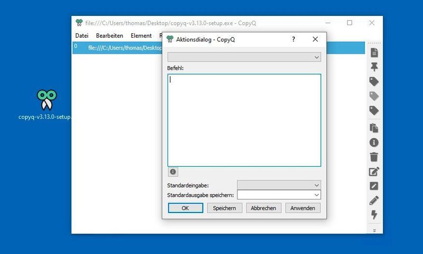Click the edit notes icon with open square
The image size is (423, 254).
[x=374, y=171]
